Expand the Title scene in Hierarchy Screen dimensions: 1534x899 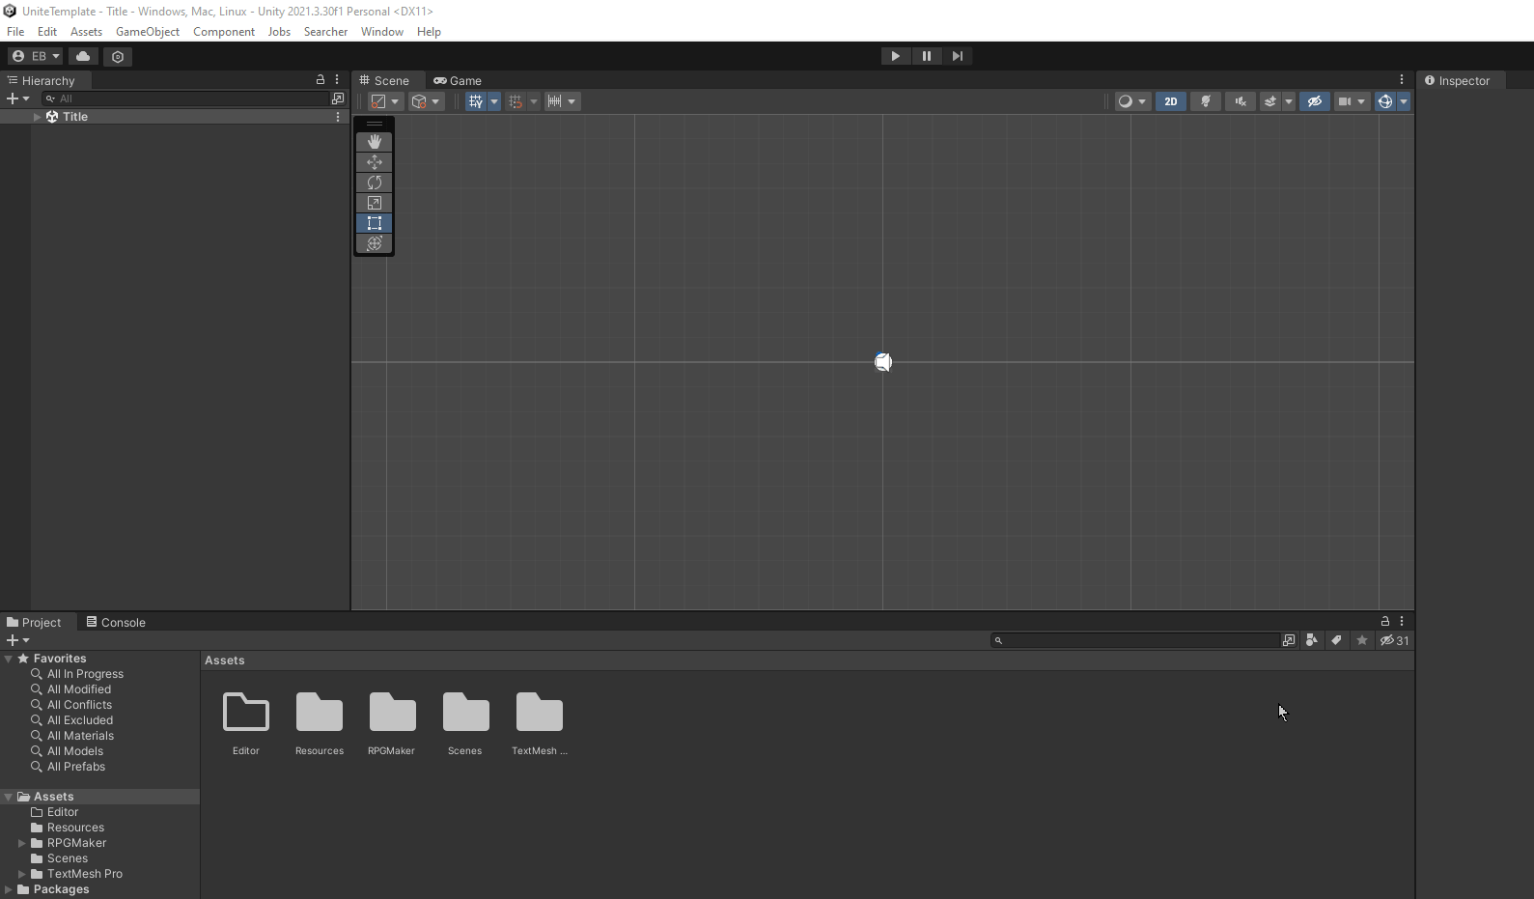coord(38,117)
